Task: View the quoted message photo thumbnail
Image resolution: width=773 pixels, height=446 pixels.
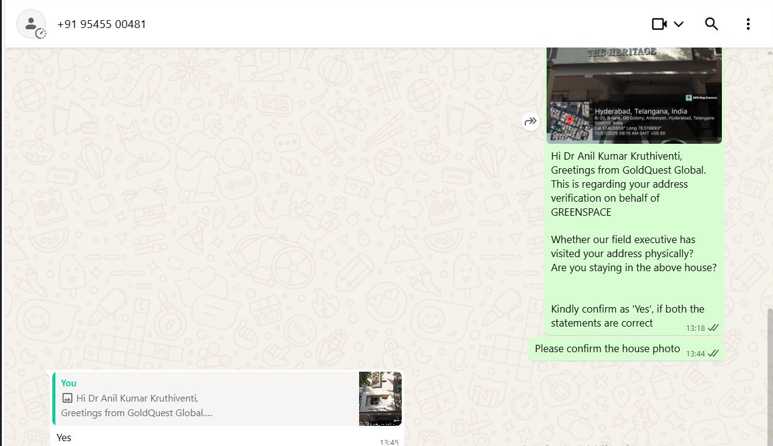Action: (380, 398)
